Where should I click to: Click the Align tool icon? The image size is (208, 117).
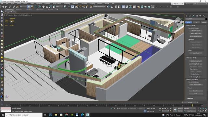tap(112, 7)
